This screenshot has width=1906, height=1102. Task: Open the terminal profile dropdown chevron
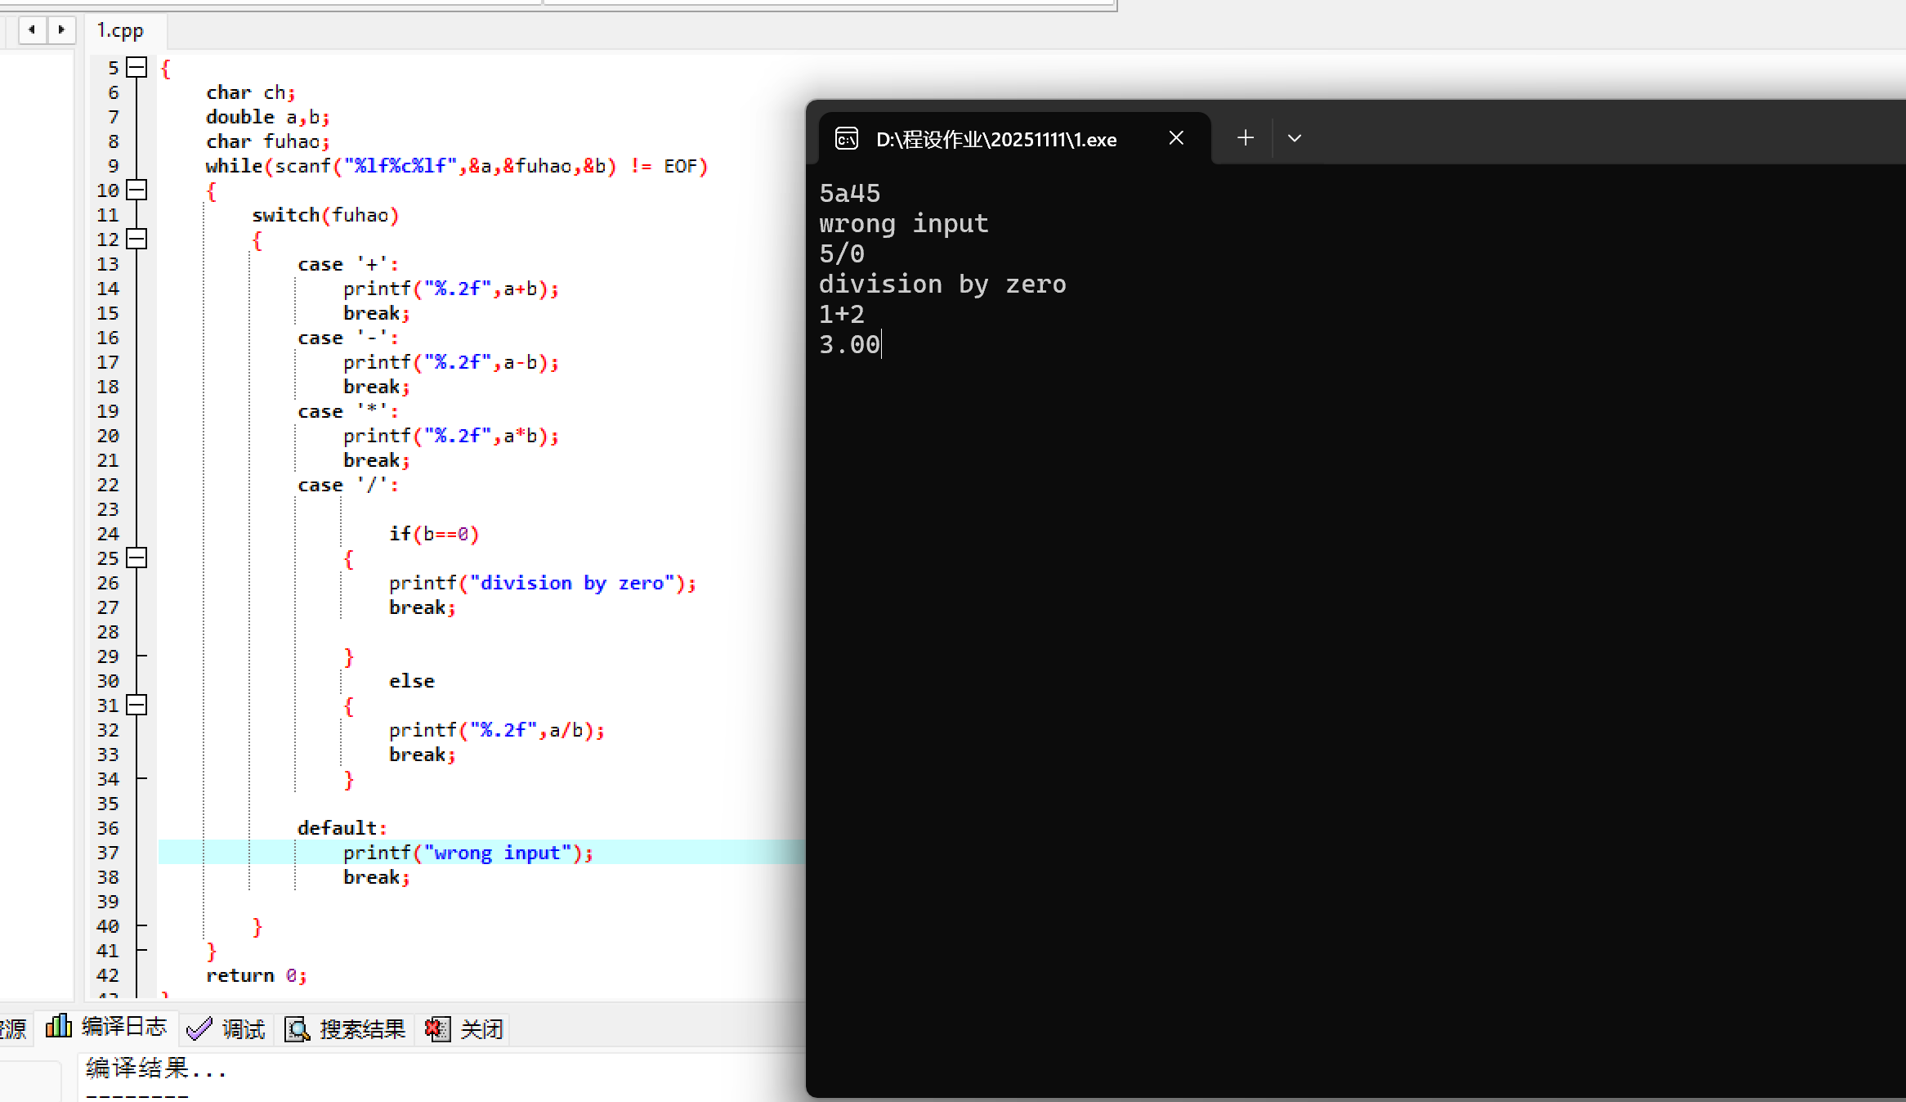[1294, 138]
